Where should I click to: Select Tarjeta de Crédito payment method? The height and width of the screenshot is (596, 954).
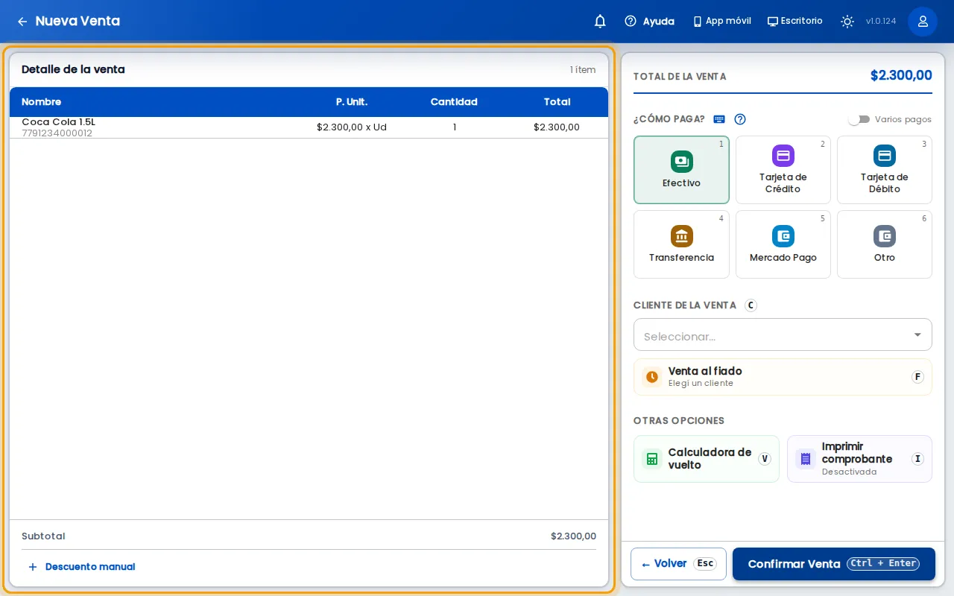click(783, 170)
